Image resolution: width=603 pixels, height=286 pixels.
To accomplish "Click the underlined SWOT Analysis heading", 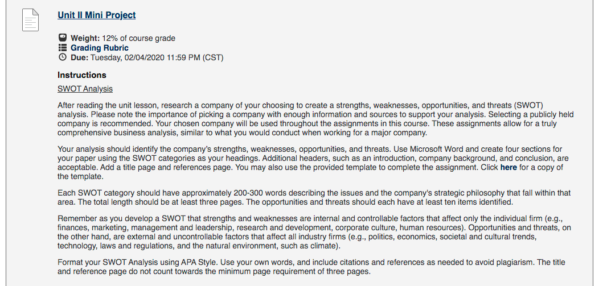I will point(85,89).
